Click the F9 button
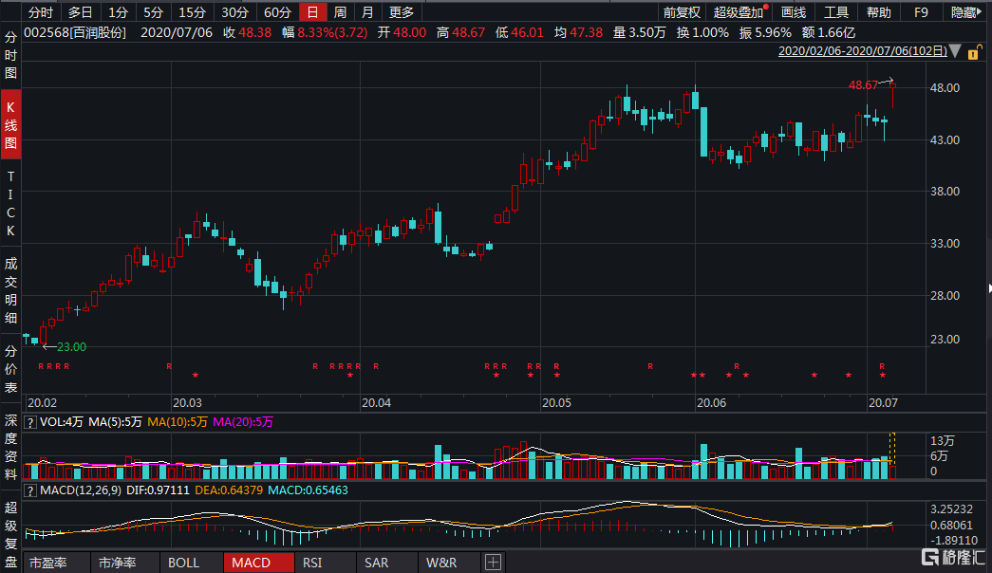 921,12
